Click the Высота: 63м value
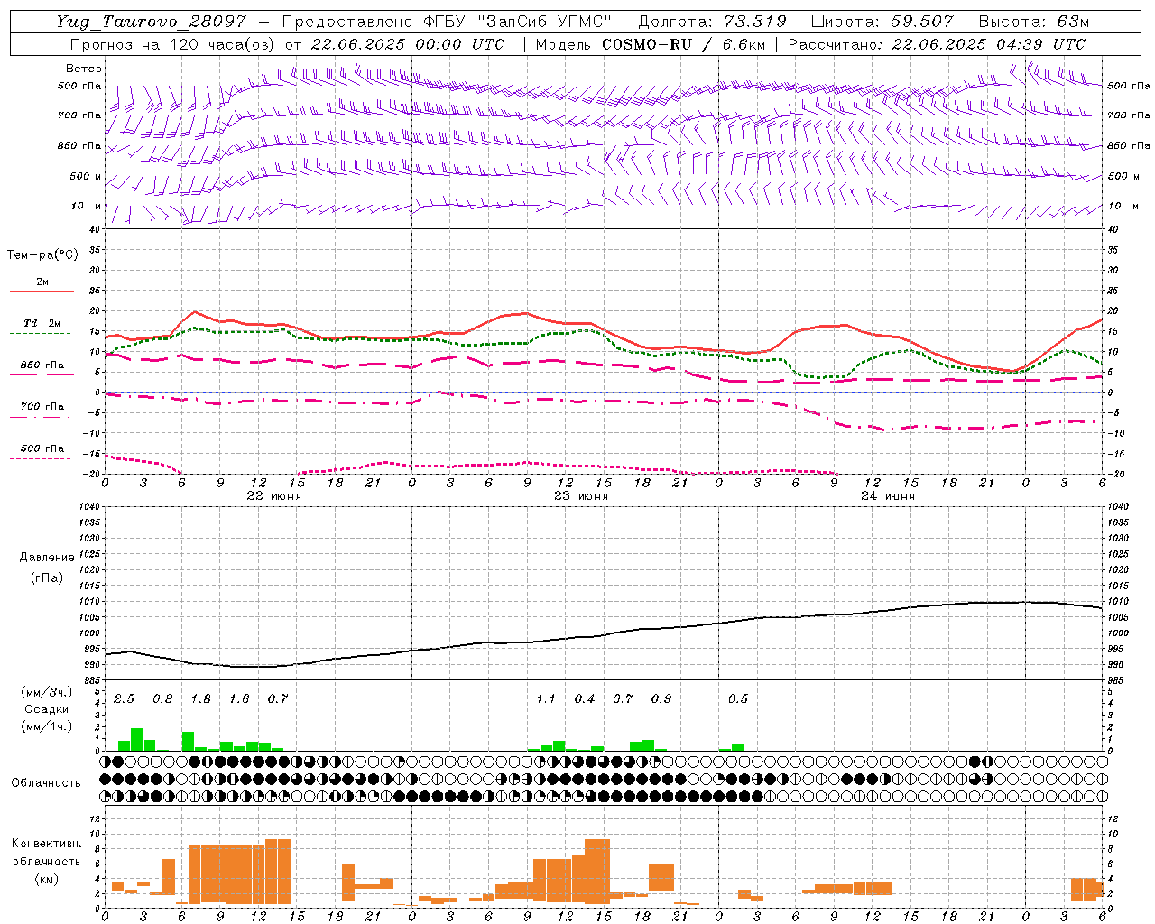1155x924 pixels. 1033,22
